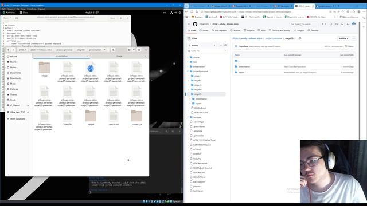Open the Add file dropdown

[343, 38]
